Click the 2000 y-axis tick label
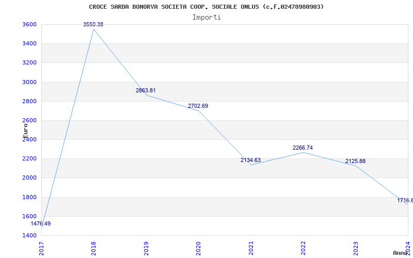The height and width of the screenshot is (258, 413). [29, 178]
